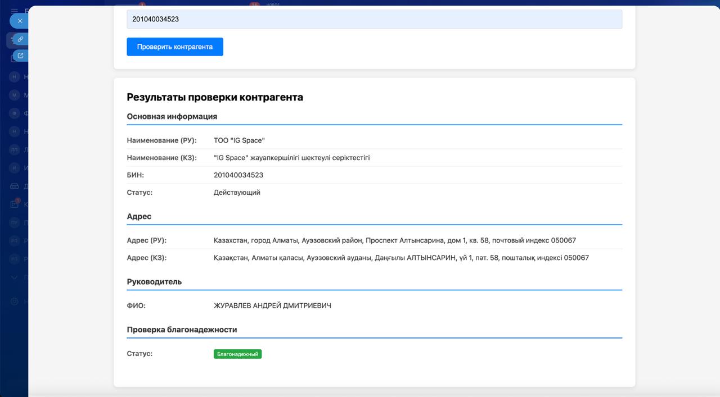
Task: Expand the sidebar chevron to show more items
Action: click(x=15, y=277)
